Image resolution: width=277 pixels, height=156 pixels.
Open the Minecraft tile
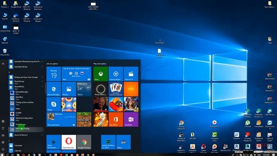click(84, 120)
